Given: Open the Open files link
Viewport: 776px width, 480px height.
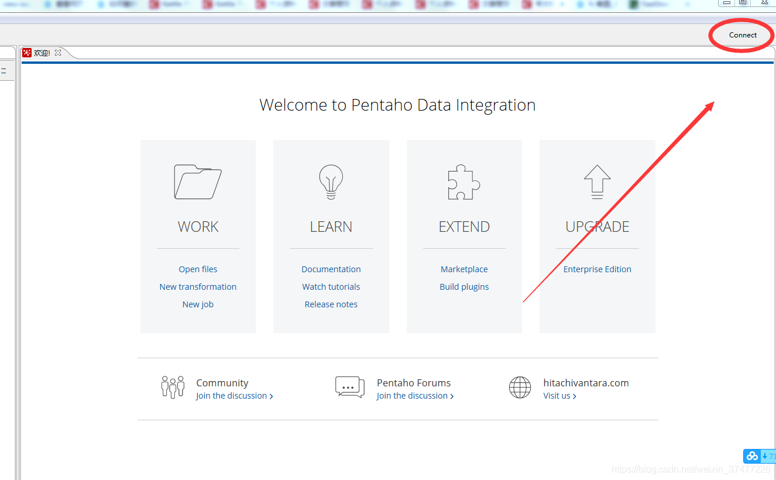Looking at the screenshot, I should pos(198,269).
